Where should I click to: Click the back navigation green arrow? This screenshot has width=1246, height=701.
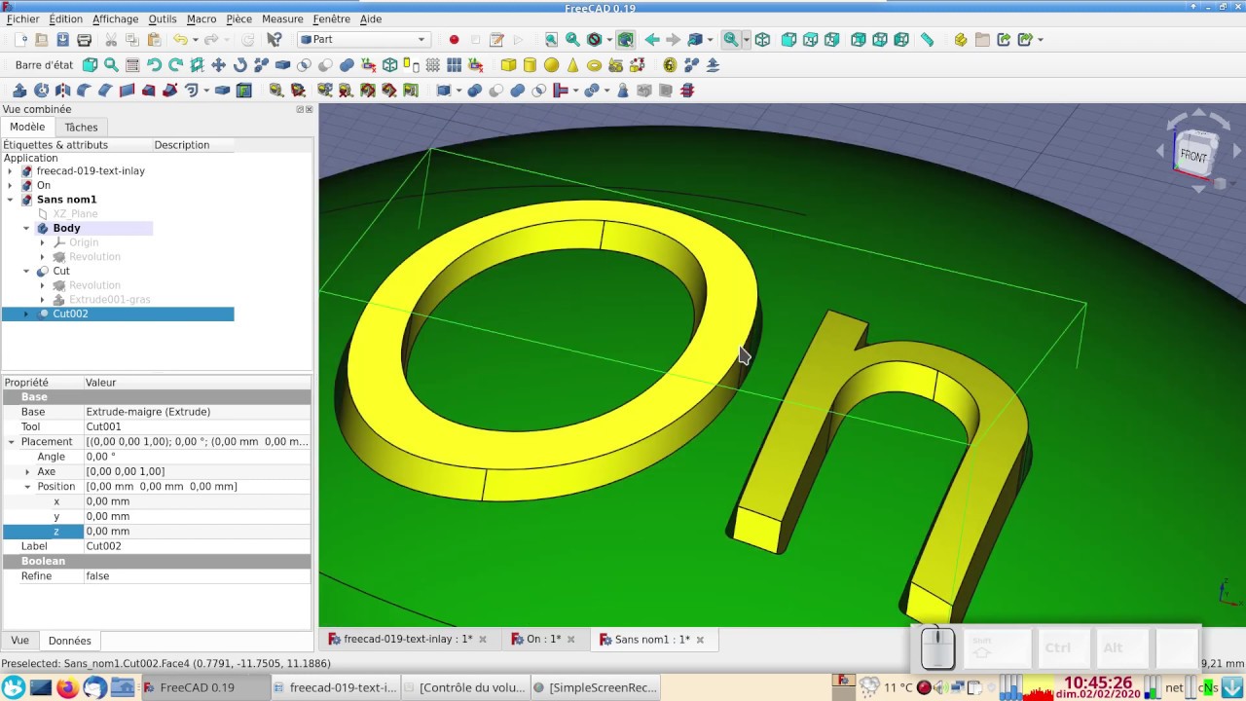[651, 40]
